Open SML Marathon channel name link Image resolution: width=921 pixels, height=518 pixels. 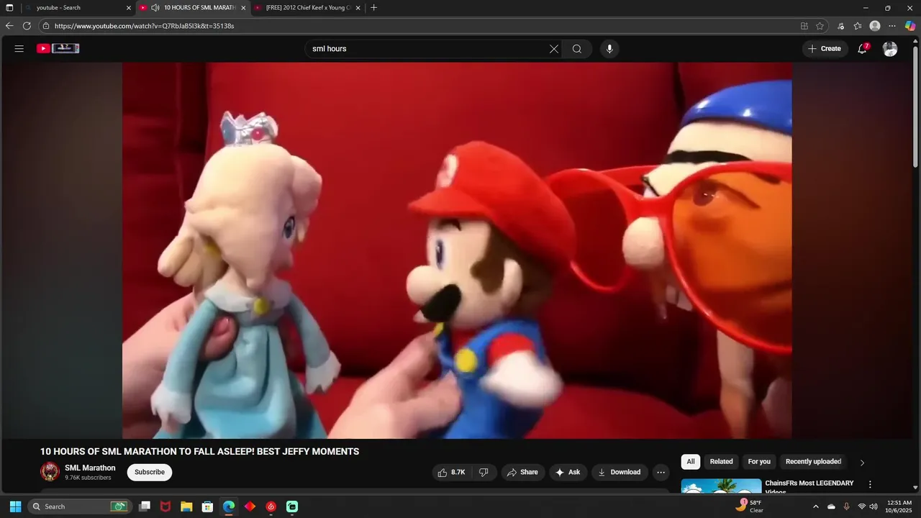point(90,468)
